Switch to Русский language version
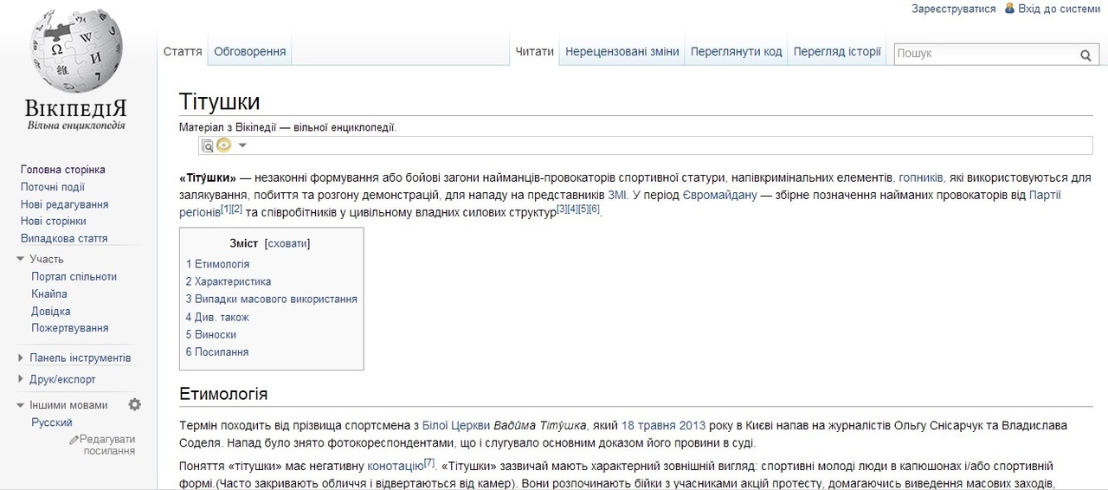 tap(52, 422)
